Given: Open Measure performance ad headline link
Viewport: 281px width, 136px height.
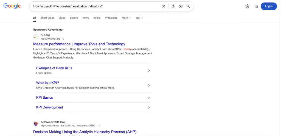Looking at the screenshot, I should click(x=79, y=44).
